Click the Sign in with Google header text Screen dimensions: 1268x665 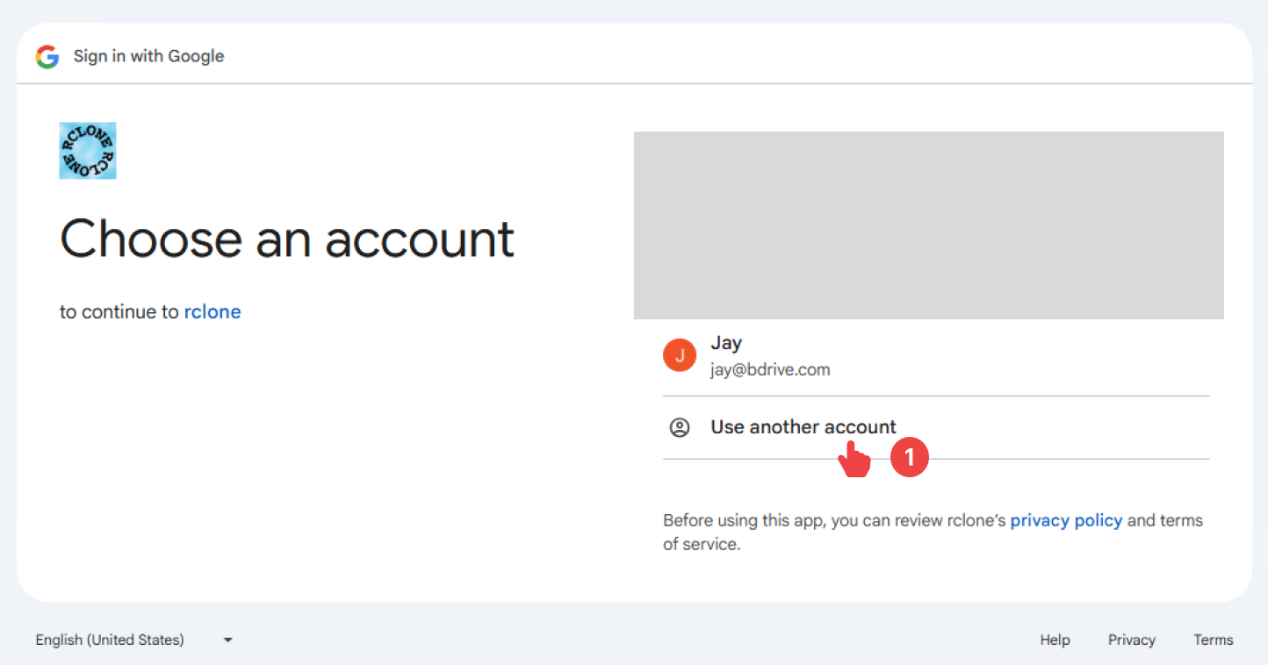148,56
